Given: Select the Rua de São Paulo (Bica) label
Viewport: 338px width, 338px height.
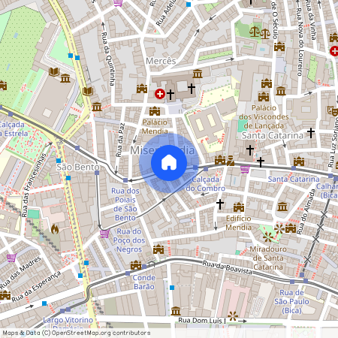Looking at the screenshot, I should [x=291, y=301].
